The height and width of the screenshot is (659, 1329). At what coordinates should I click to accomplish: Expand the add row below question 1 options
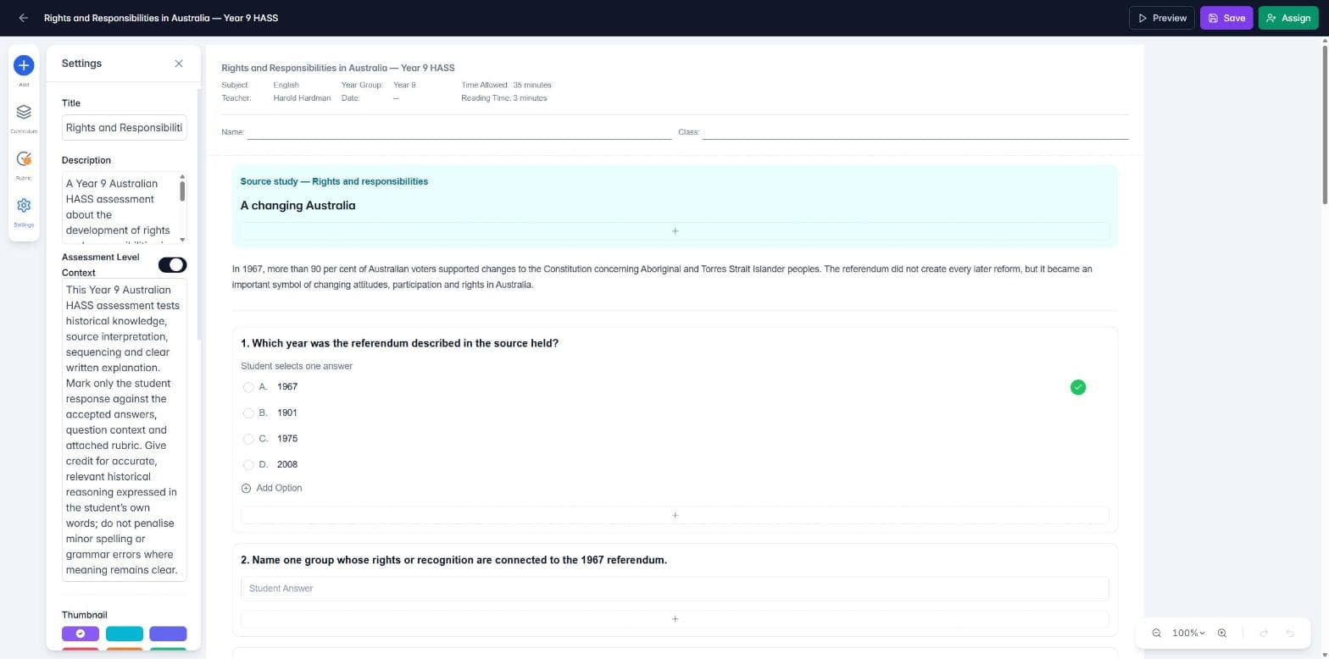coord(675,515)
